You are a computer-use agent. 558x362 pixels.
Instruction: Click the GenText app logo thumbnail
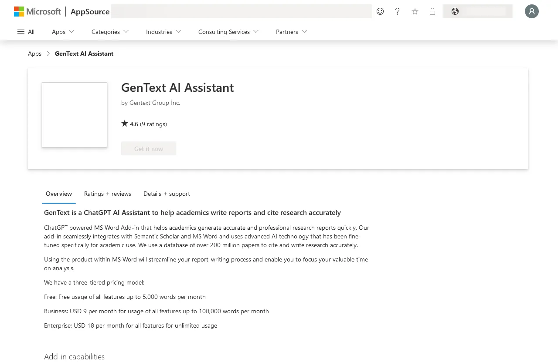pyautogui.click(x=75, y=115)
